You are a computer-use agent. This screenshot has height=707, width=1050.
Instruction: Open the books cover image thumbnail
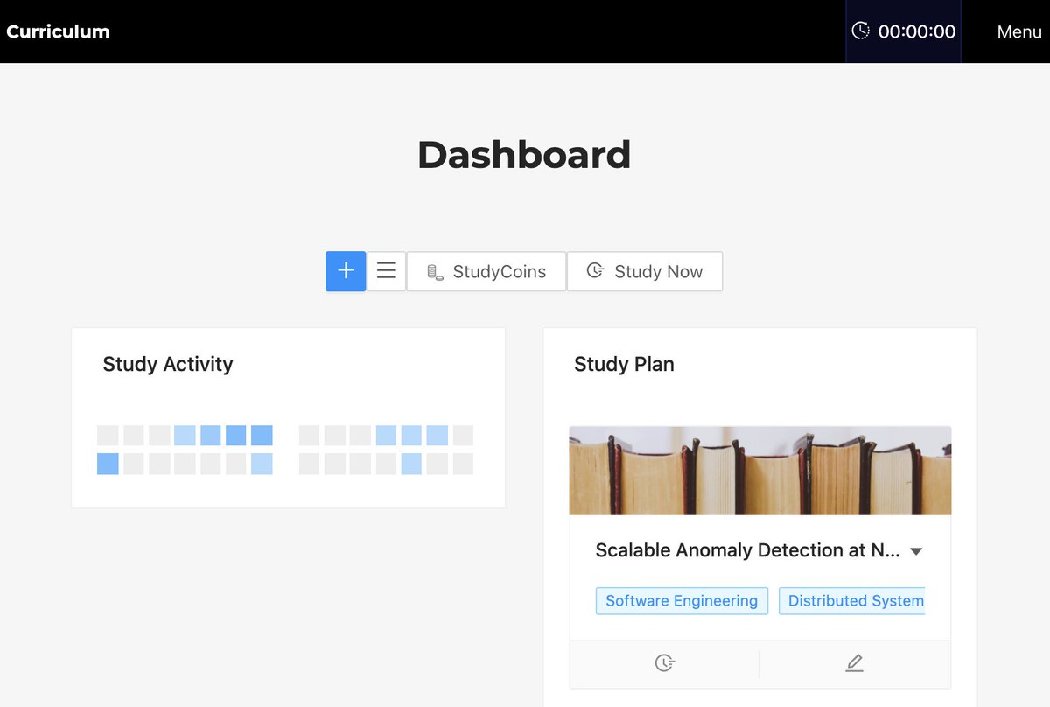(x=760, y=471)
